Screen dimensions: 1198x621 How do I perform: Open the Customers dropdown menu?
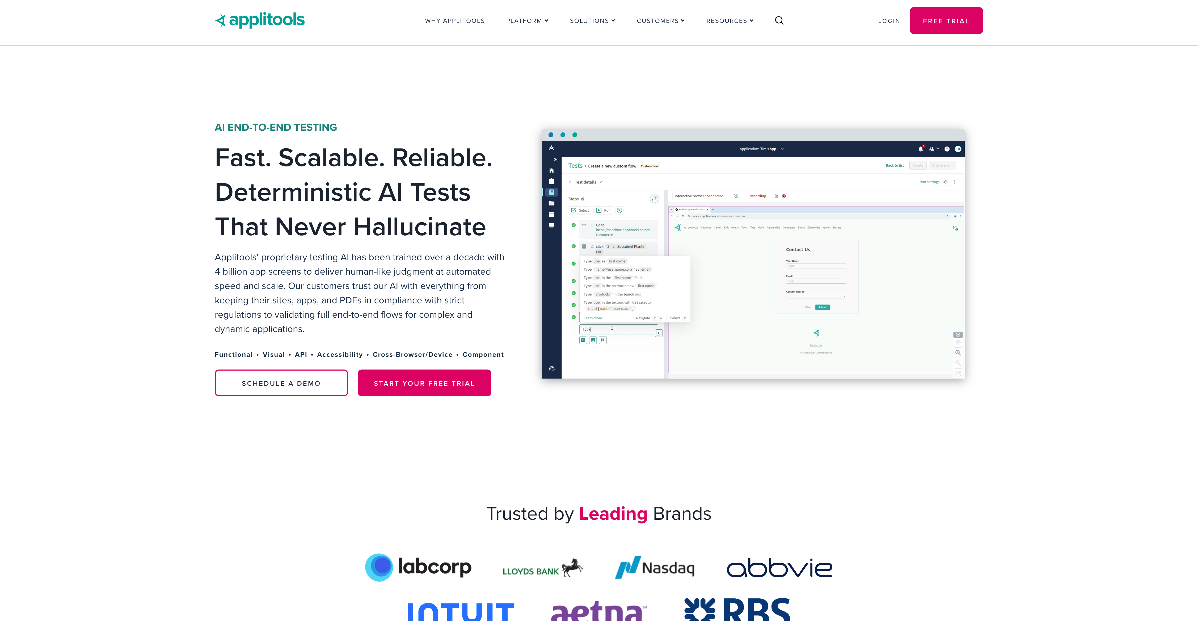click(x=660, y=21)
